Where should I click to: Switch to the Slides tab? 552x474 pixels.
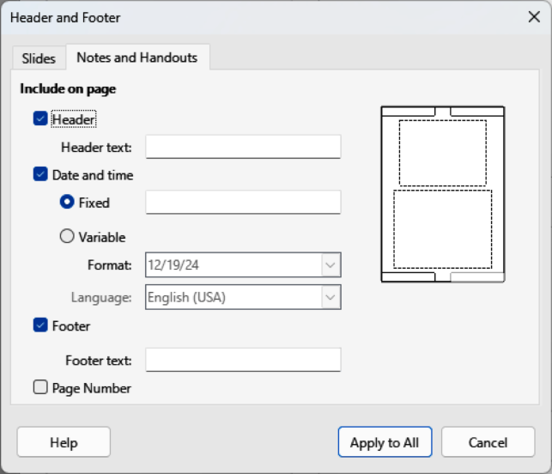[x=39, y=58]
